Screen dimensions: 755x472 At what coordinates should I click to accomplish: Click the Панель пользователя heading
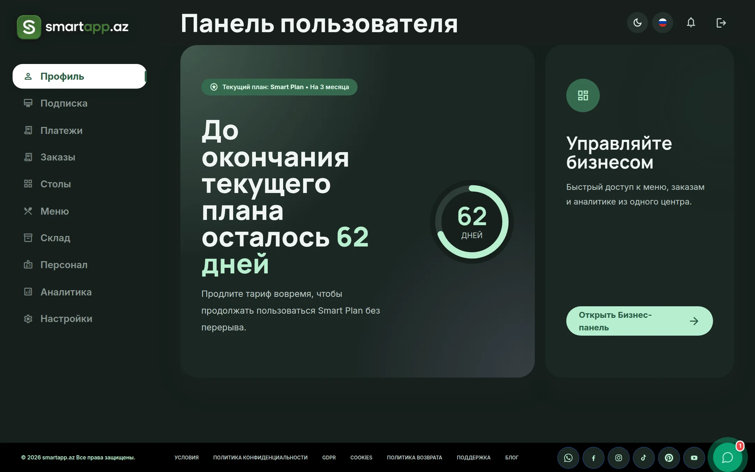pyautogui.click(x=319, y=24)
